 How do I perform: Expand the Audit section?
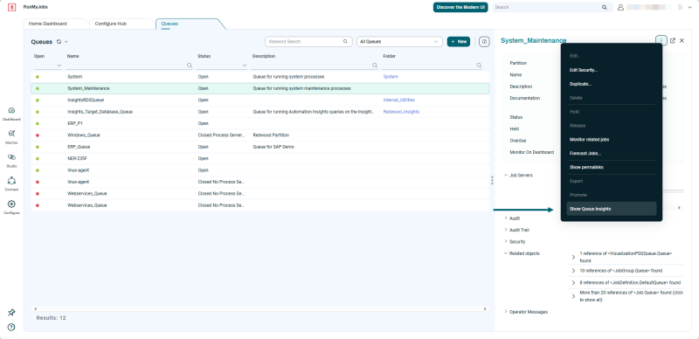click(x=506, y=218)
